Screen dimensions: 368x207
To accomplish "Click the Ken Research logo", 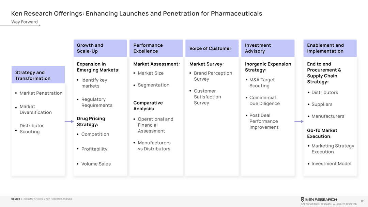I will click(x=319, y=200).
